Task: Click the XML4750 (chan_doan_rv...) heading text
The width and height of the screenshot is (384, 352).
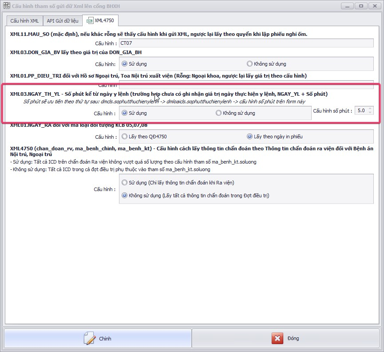Action: coord(191,152)
